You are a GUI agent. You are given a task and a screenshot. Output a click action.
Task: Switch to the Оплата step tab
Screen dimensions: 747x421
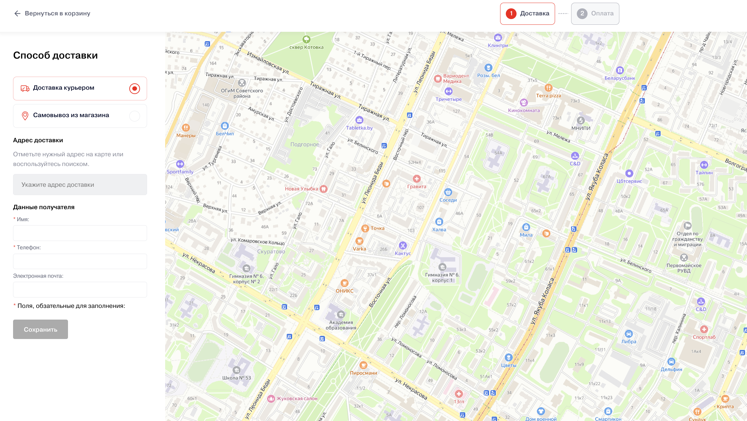point(595,14)
